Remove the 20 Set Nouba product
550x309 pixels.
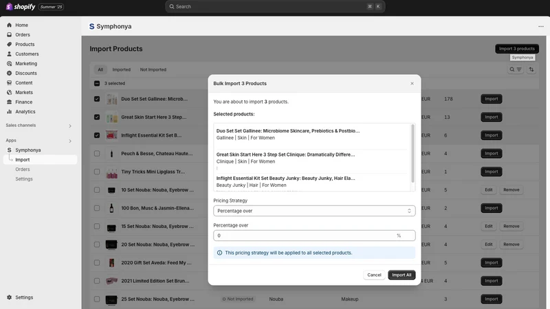tap(511, 244)
